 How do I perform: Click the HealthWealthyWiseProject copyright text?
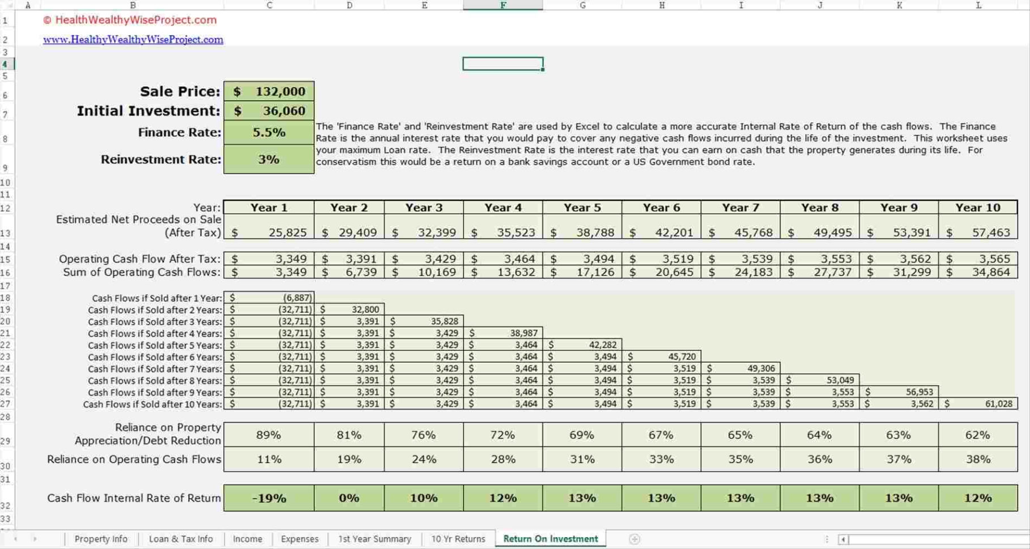pos(129,20)
